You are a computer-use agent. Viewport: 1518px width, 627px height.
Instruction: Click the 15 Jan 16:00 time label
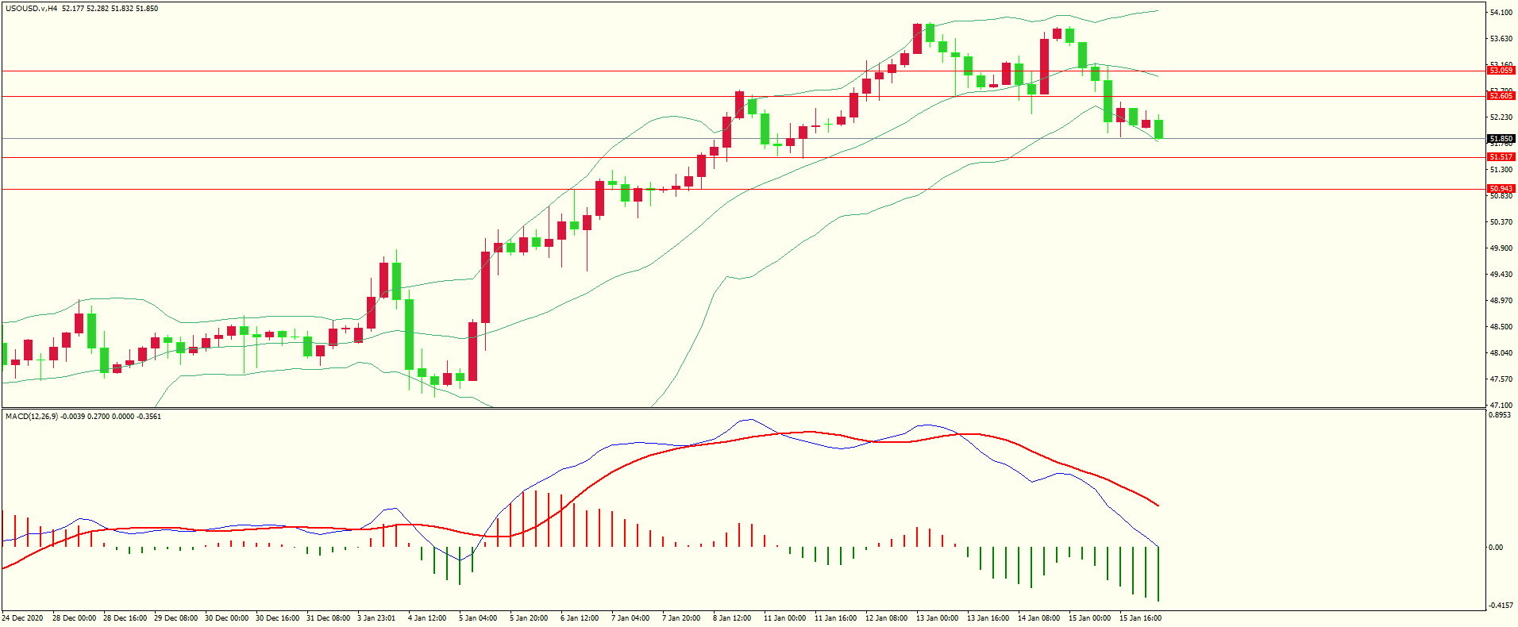(x=1140, y=618)
